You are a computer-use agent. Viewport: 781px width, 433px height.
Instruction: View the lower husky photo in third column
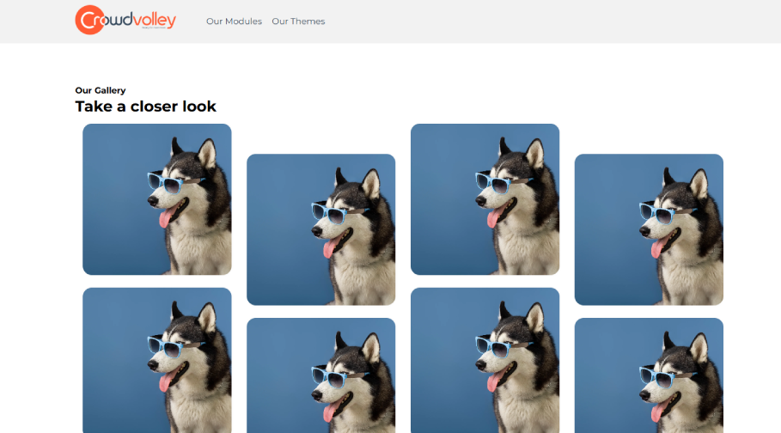click(485, 361)
